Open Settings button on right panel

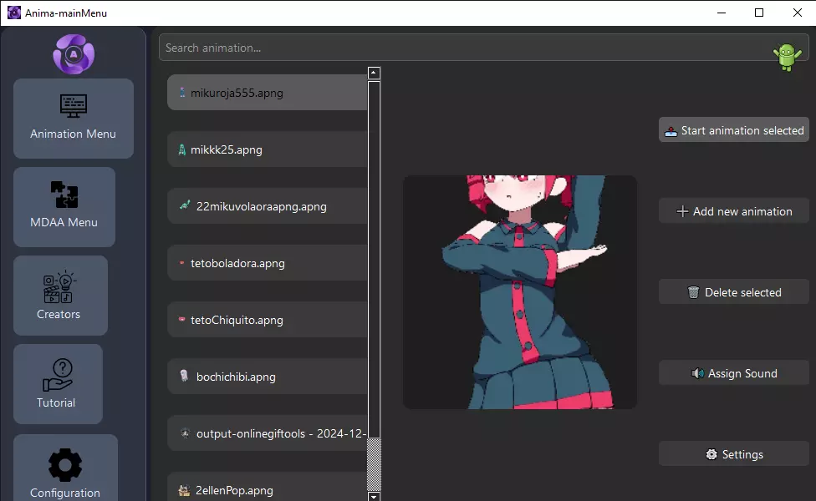coord(734,454)
